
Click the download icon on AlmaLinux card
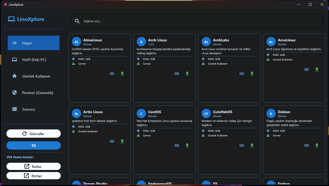coord(122,74)
